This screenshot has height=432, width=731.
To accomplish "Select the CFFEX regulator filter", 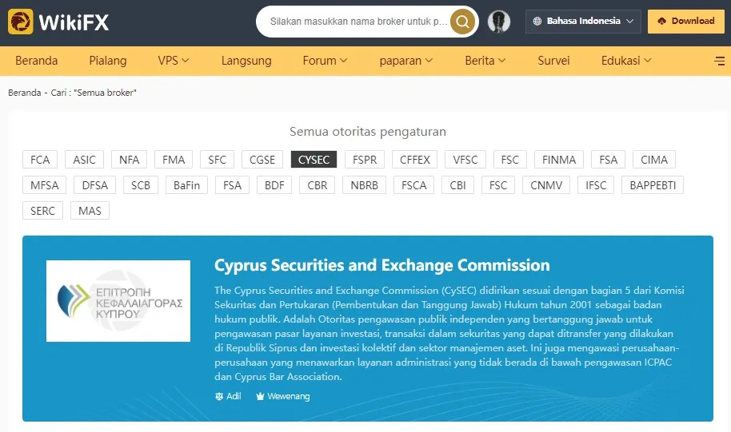I will tap(414, 160).
